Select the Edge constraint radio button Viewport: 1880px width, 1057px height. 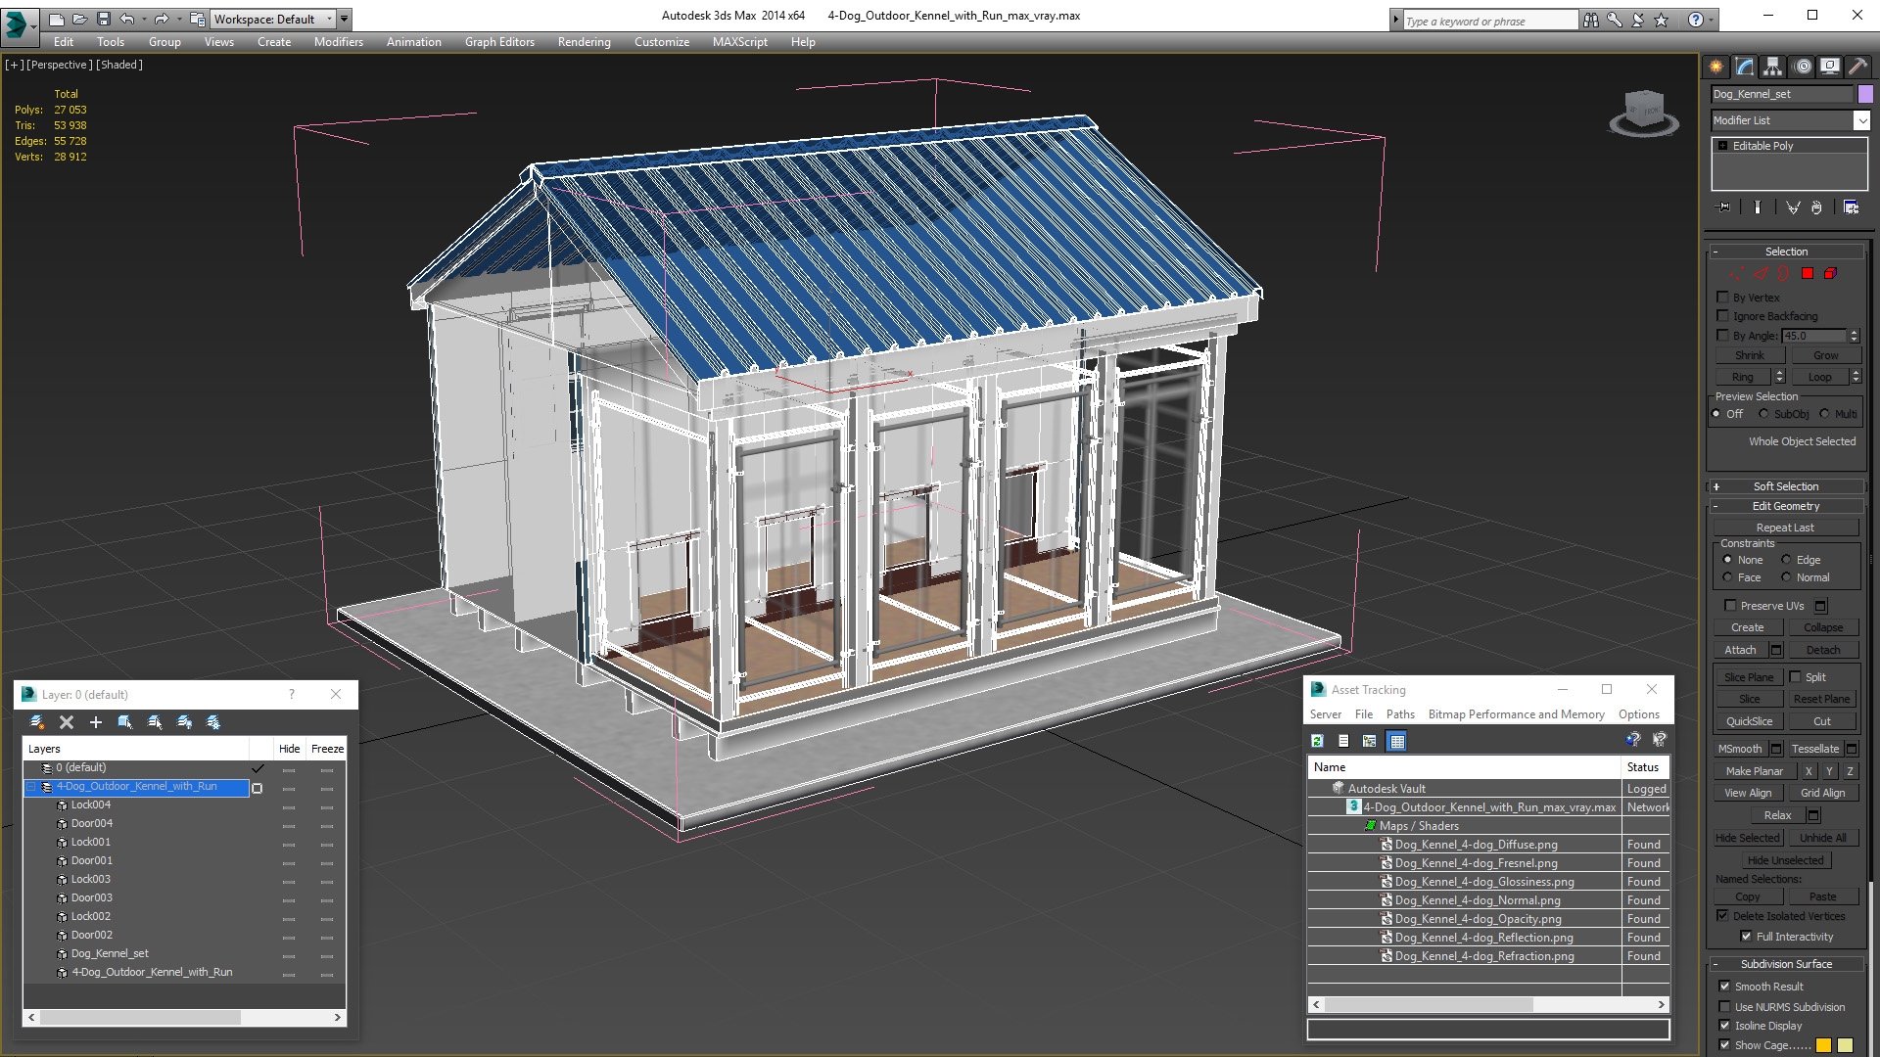click(x=1786, y=560)
